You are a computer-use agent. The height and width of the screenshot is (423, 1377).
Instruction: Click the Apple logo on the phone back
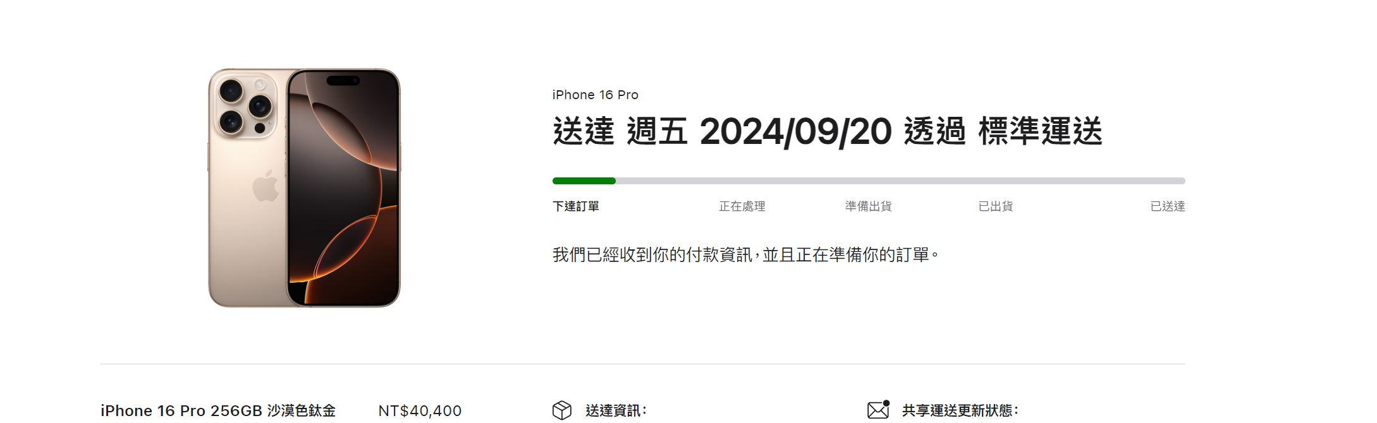266,186
